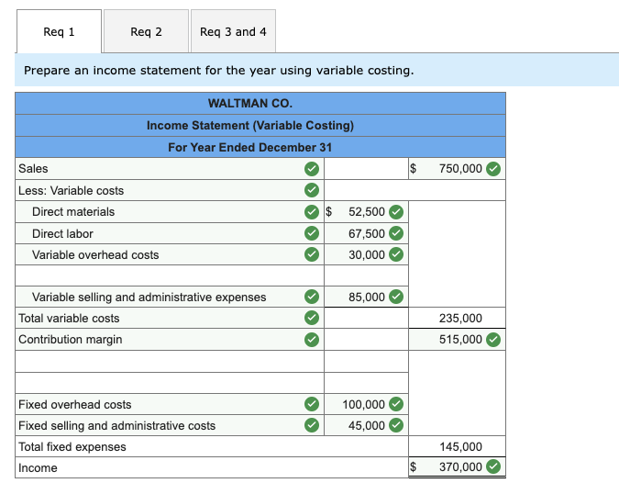Click the 30,000 variable overhead amount
619x483 pixels.
coord(366,254)
